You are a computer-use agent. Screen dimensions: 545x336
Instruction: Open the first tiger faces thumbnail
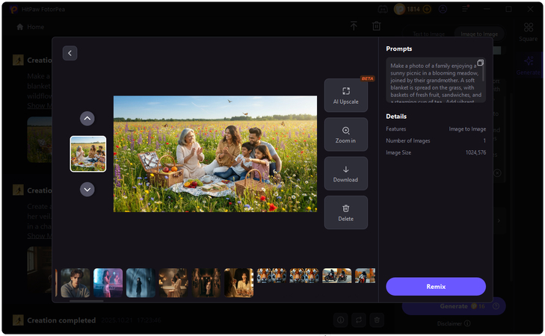(271, 276)
